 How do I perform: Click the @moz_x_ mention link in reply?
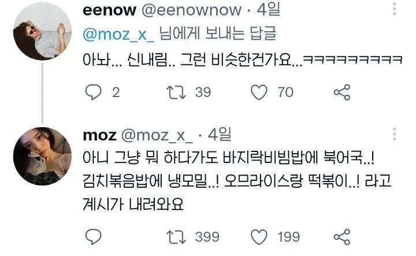(118, 35)
